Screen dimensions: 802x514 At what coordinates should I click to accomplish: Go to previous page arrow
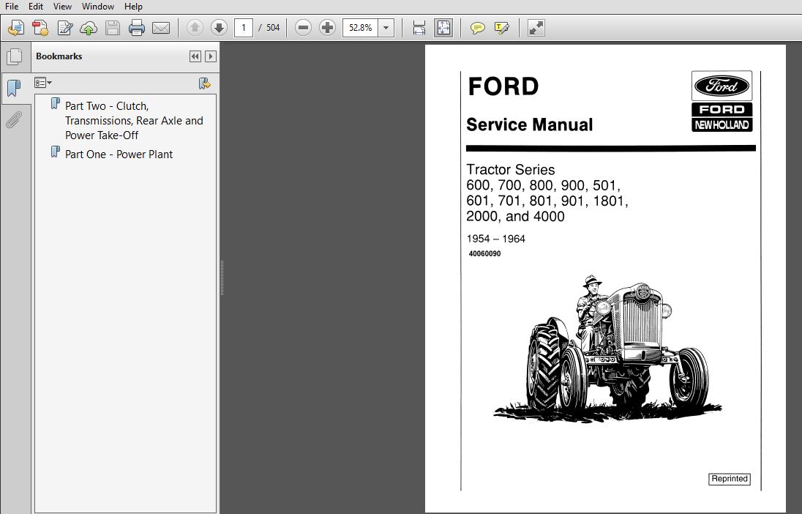[x=195, y=28]
